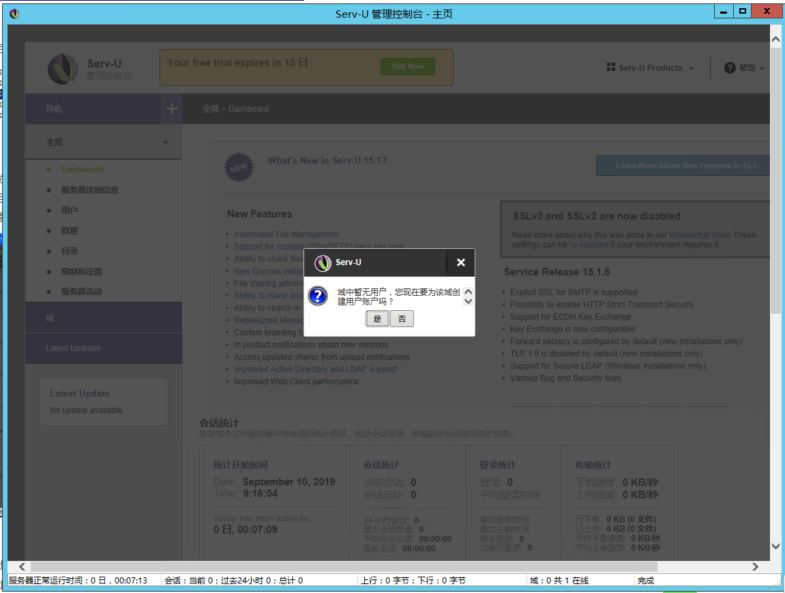This screenshot has height=593, width=785.
Task: Click the dialog message scroll up arrow
Action: coord(469,291)
